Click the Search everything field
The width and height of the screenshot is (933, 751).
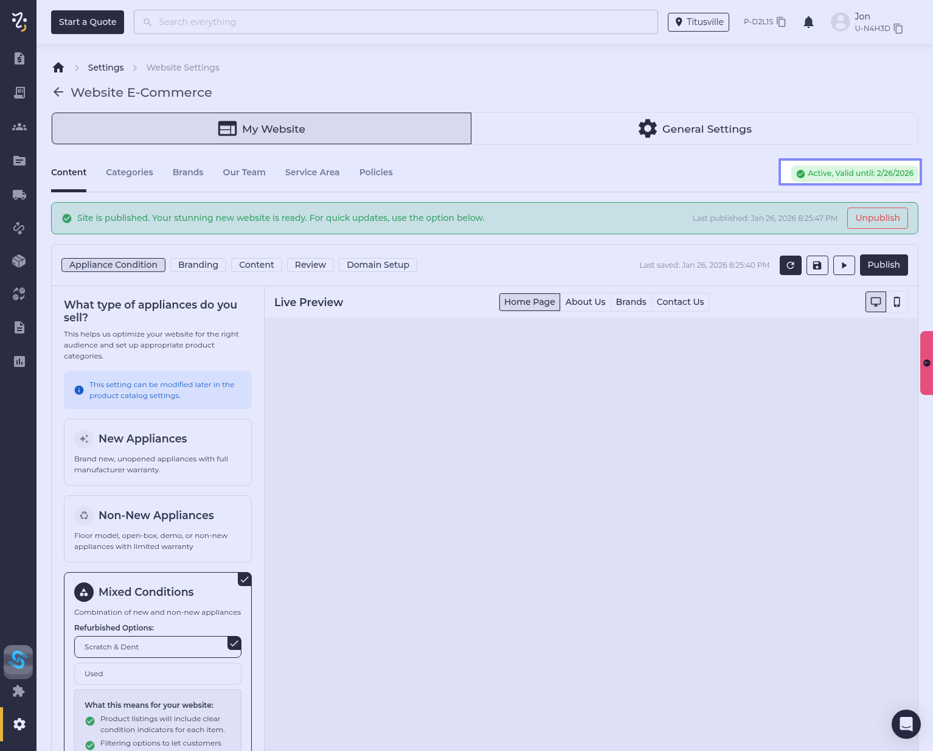(x=395, y=22)
